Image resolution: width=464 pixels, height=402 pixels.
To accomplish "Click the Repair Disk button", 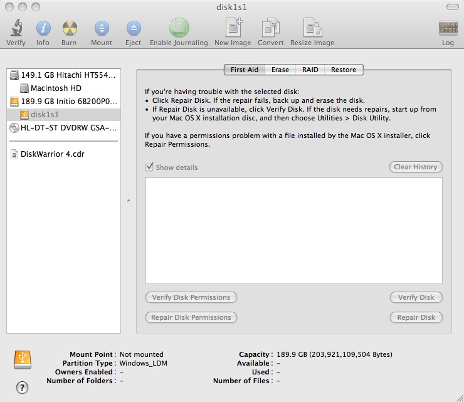I will point(416,317).
